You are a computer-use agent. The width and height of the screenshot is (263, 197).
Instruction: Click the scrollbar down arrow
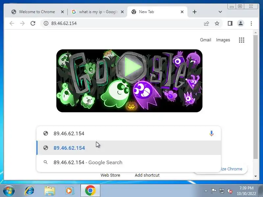tap(255, 176)
